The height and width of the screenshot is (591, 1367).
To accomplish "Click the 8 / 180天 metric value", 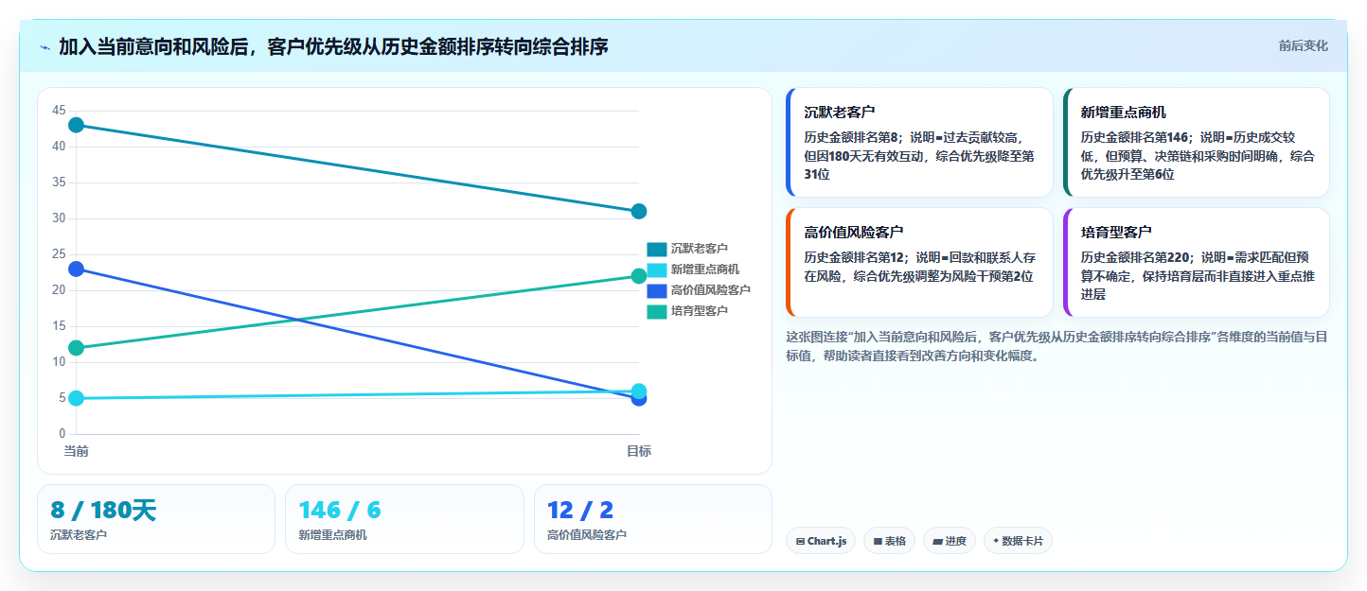I will click(103, 511).
